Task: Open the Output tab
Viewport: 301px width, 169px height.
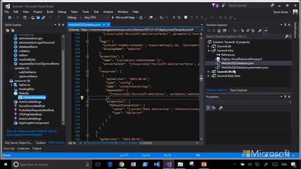Action: pyautogui.click(x=37, y=148)
